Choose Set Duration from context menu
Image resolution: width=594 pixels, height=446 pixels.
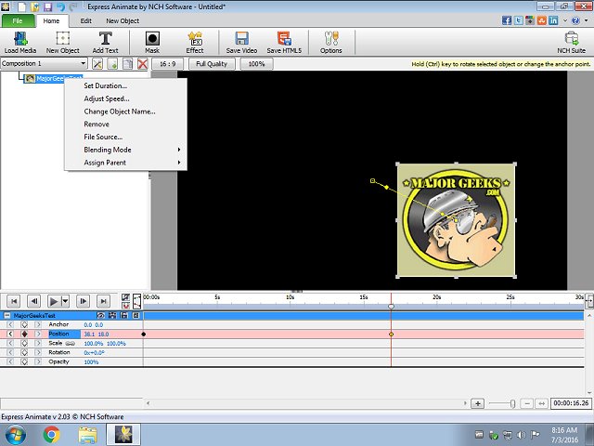106,85
